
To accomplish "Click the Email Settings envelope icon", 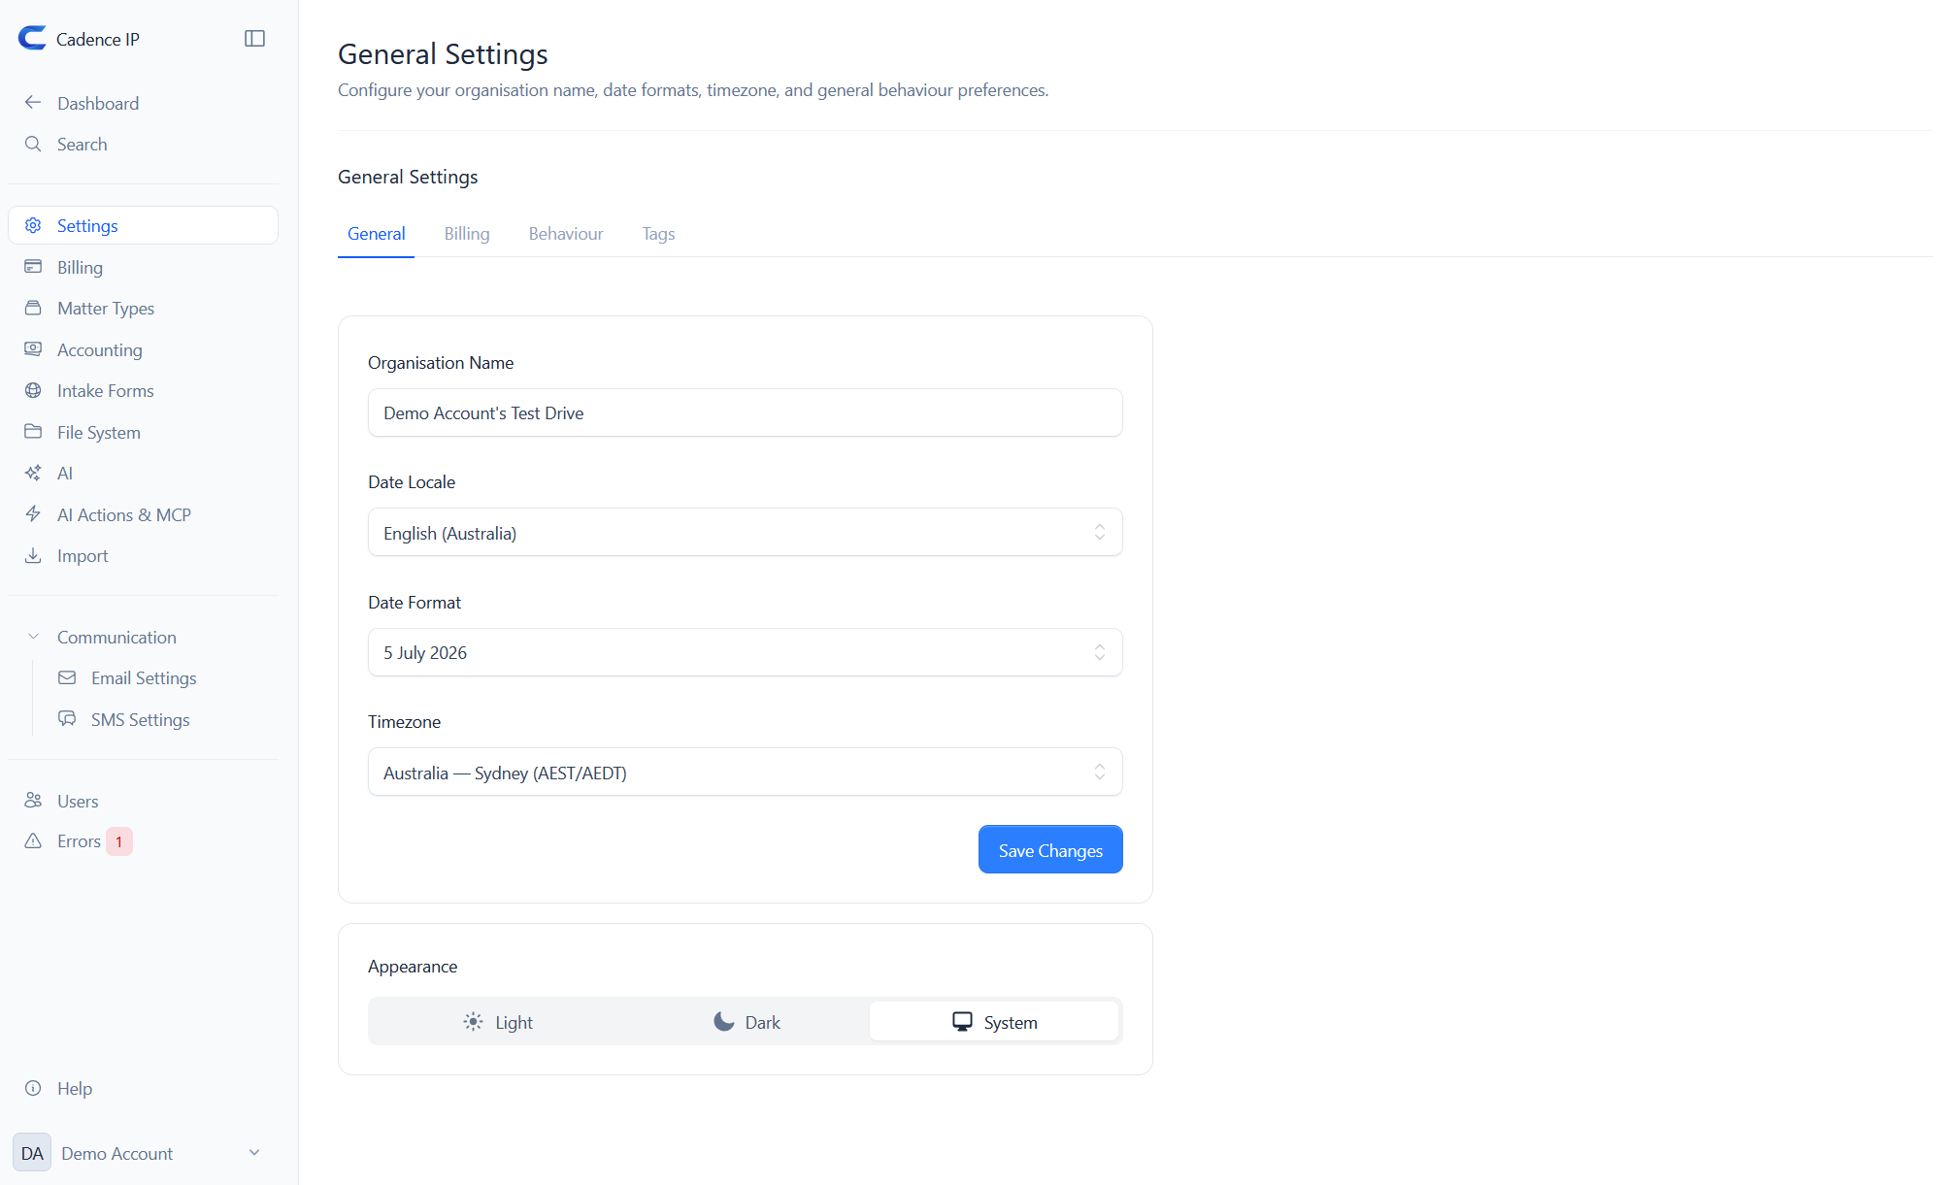I will [67, 677].
